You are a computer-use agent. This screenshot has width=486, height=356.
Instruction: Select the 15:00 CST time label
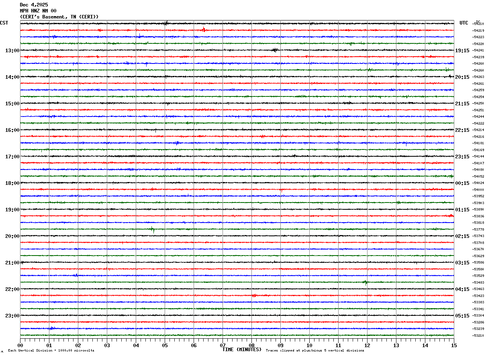click(x=12, y=104)
